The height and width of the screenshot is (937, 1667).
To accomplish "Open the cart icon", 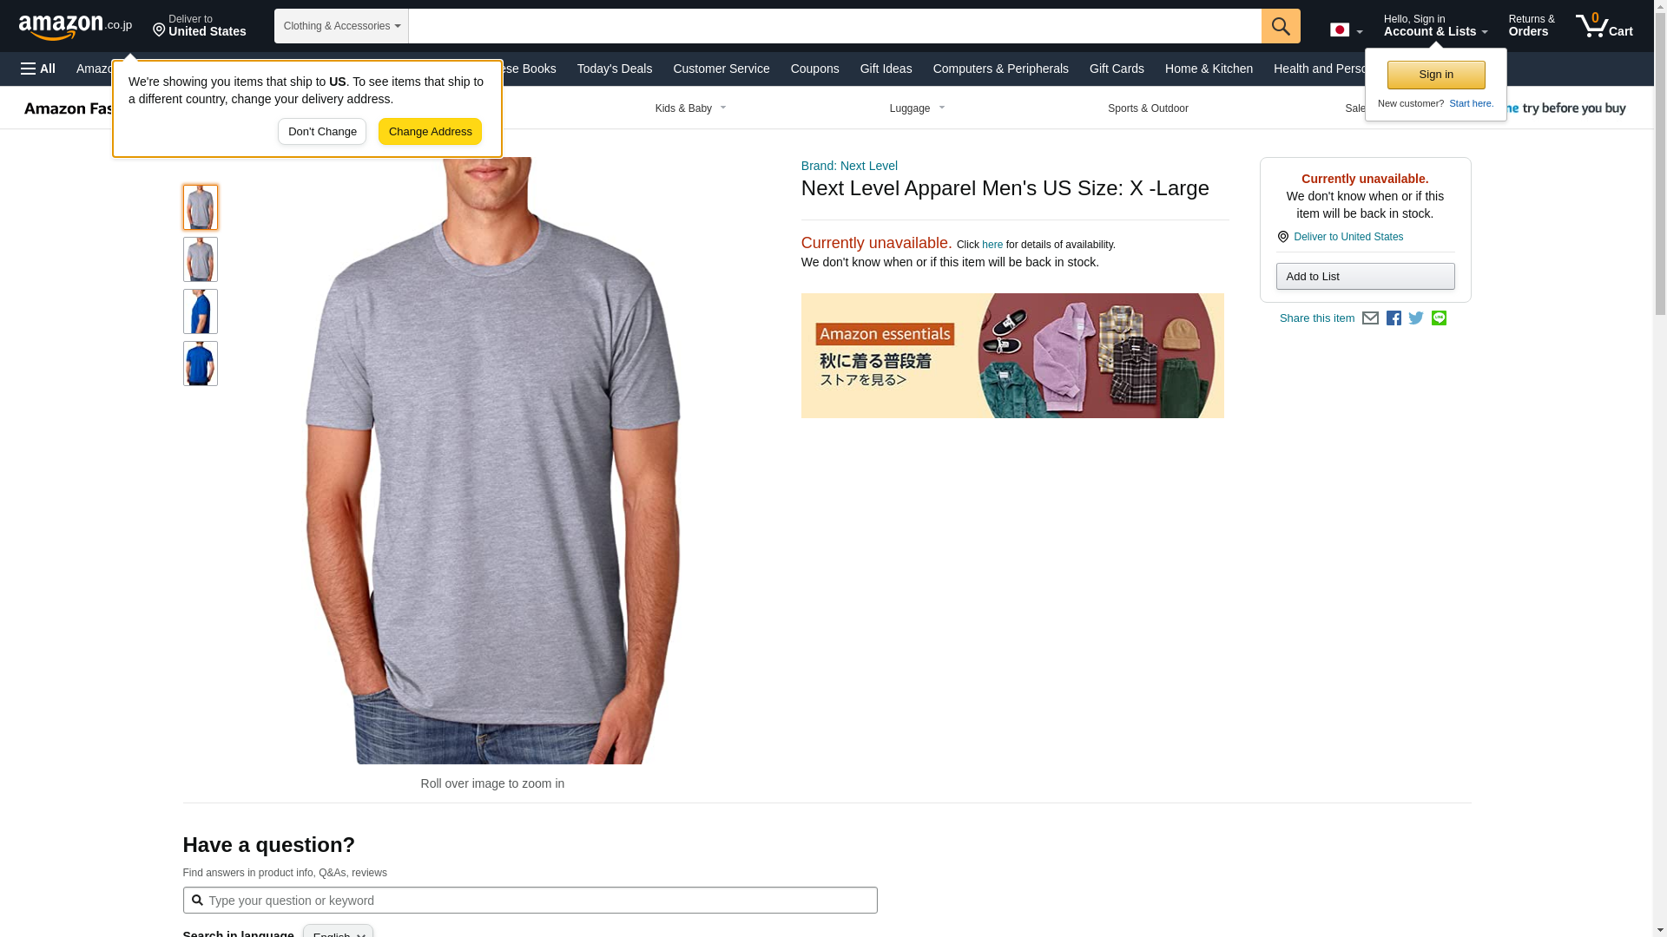I will pyautogui.click(x=1604, y=26).
